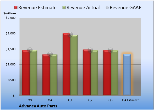Click the 'Q4' x-axis label
The height and width of the screenshot is (110, 154).
tap(50, 100)
